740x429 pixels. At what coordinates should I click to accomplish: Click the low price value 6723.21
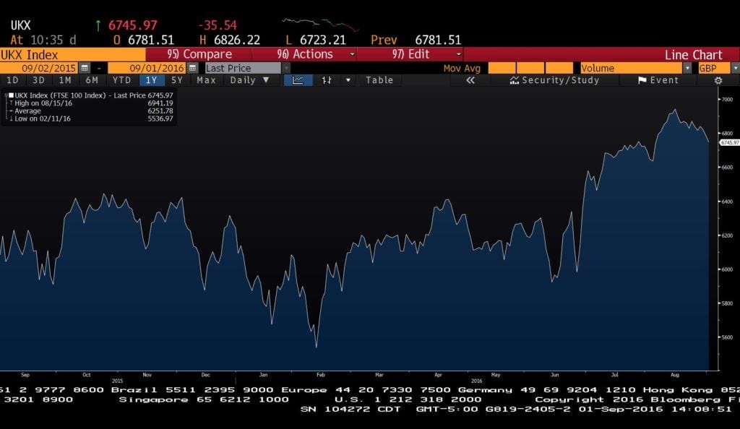[x=323, y=40]
